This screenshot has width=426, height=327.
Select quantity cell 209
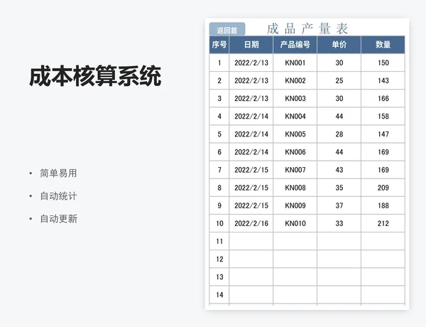(383, 188)
